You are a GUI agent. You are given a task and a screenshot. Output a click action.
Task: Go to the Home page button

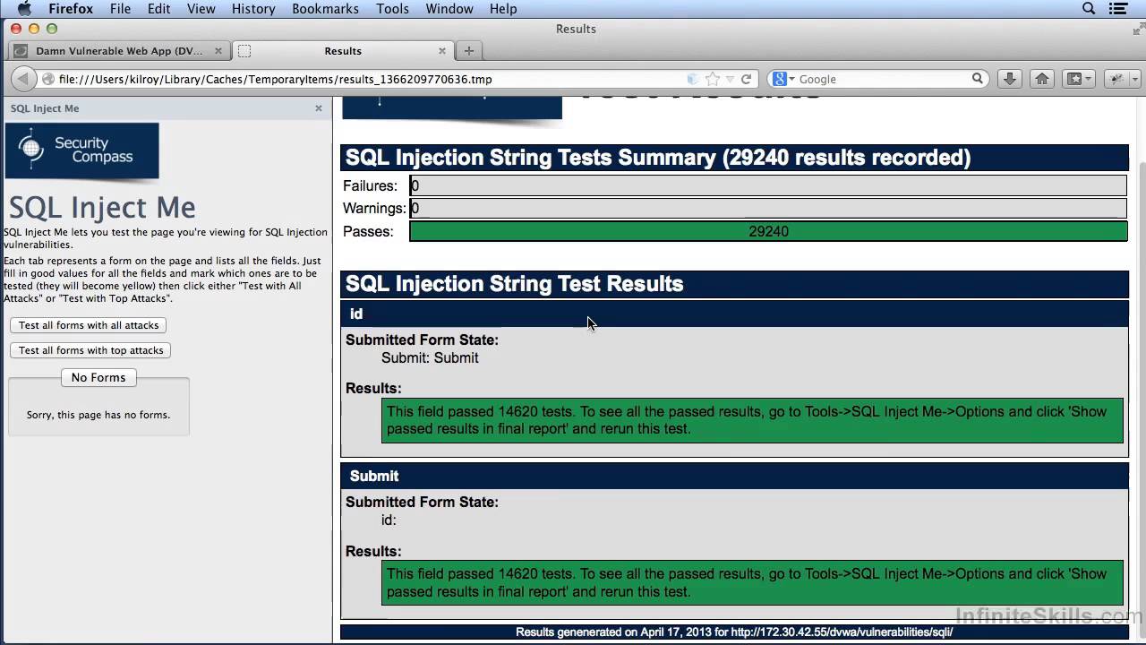coord(1042,79)
